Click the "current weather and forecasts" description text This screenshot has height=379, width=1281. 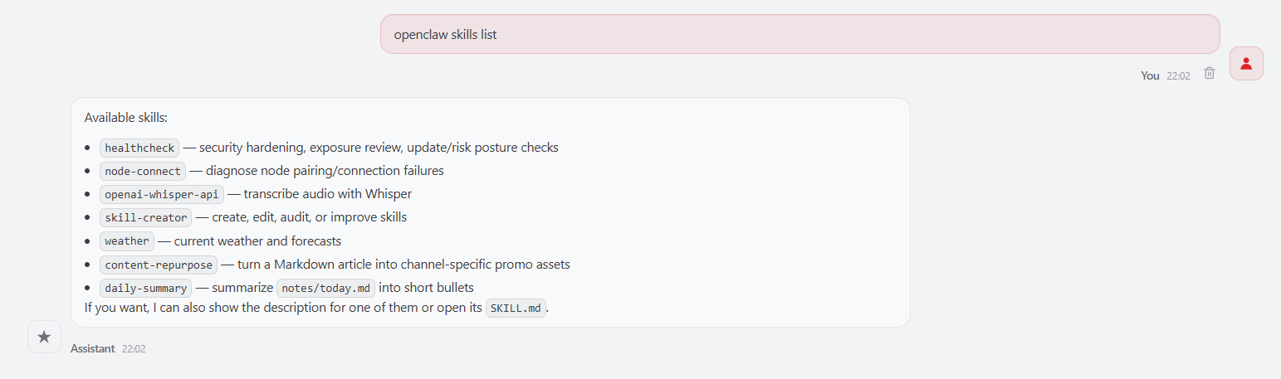[257, 241]
